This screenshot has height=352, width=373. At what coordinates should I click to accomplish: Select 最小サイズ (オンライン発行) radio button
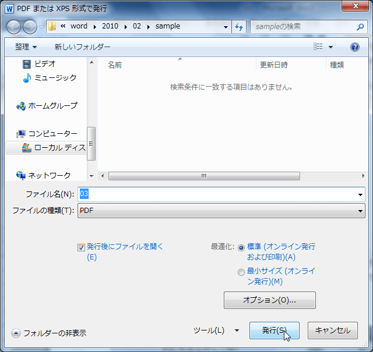point(241,272)
